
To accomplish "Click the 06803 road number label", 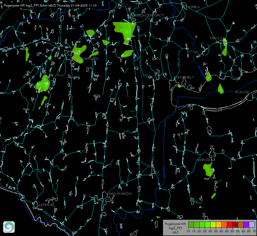I will pyautogui.click(x=197, y=202).
